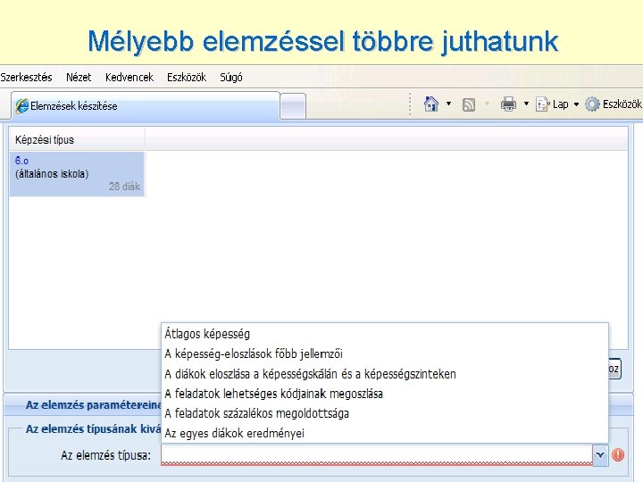Click the Home icon in the toolbar

click(431, 104)
